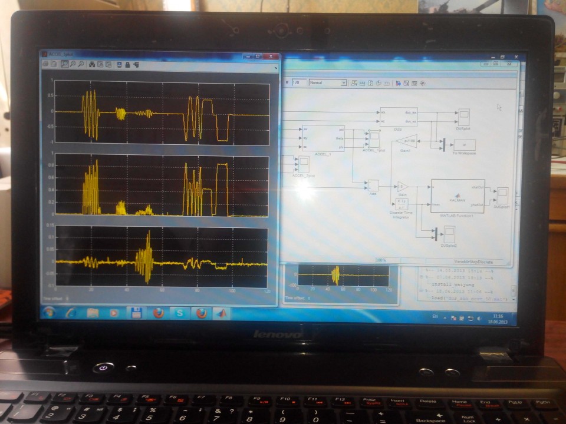Select the To Workspace block
This screenshot has width=566, height=424.
[x=464, y=144]
